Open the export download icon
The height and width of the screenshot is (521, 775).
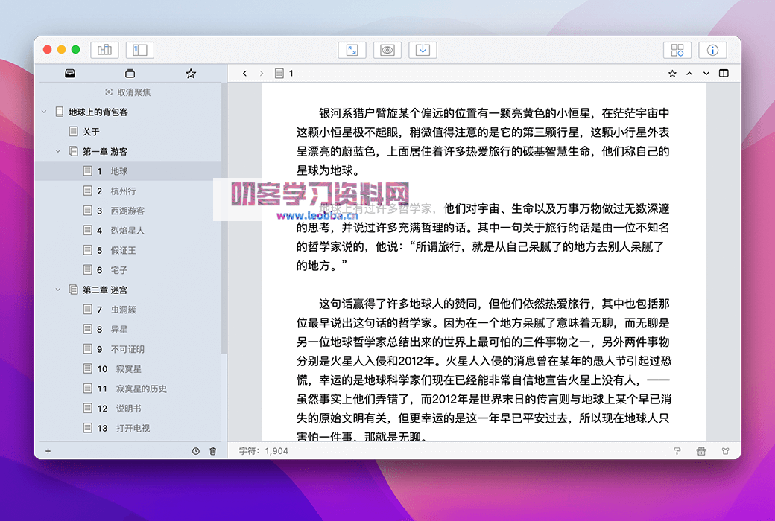pyautogui.click(x=421, y=50)
